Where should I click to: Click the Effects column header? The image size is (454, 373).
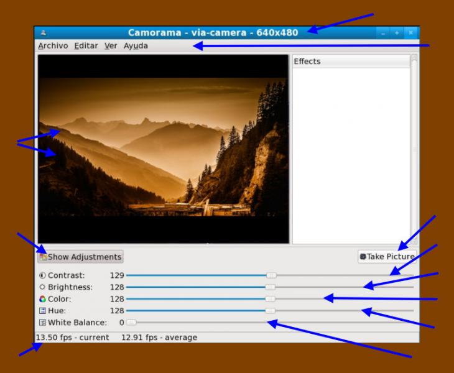coord(351,62)
